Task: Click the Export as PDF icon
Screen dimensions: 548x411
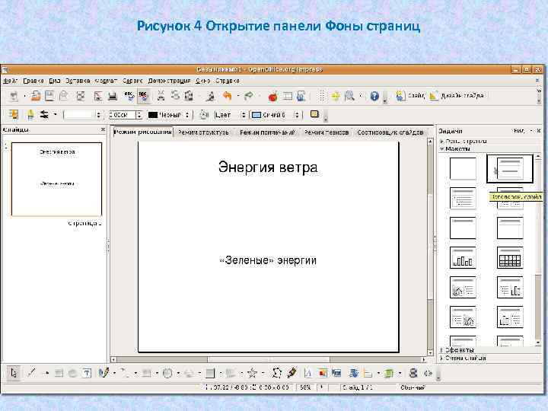Action: [98, 96]
